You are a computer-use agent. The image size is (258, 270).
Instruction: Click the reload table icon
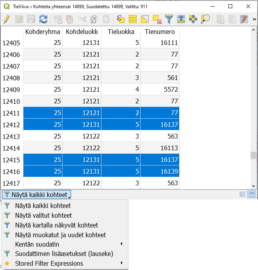[x=43, y=19]
